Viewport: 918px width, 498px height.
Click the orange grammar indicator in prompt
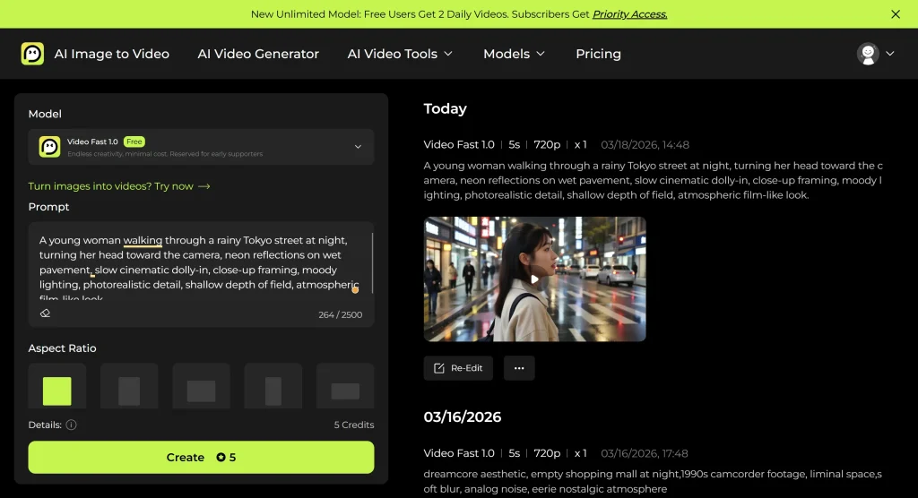click(x=355, y=289)
